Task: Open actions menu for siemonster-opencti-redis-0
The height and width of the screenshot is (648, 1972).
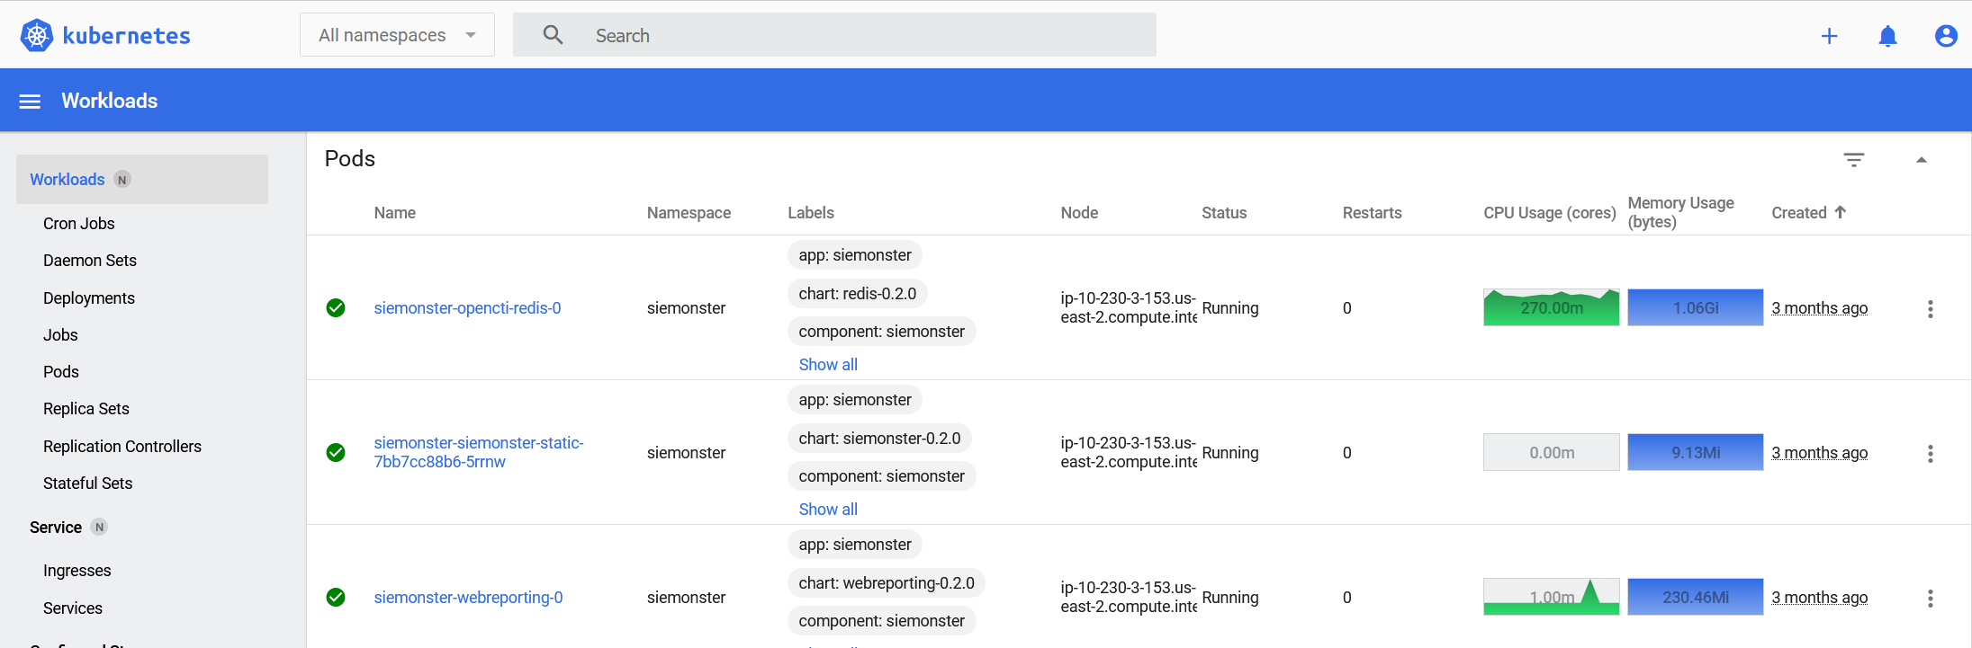Action: [1930, 309]
